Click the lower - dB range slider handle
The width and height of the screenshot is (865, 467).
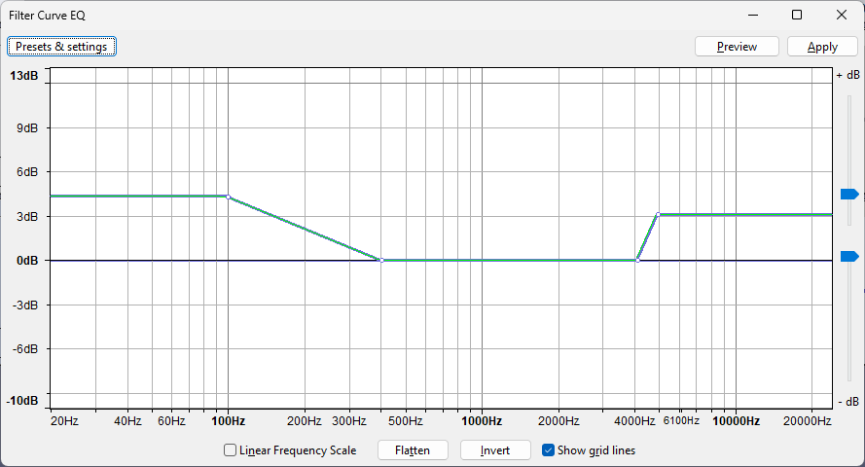point(849,257)
